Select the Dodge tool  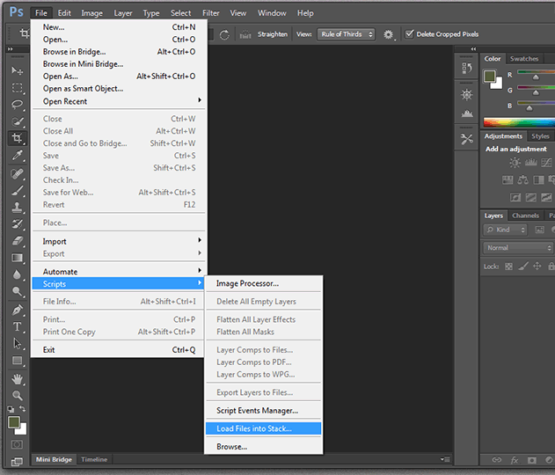[17, 291]
